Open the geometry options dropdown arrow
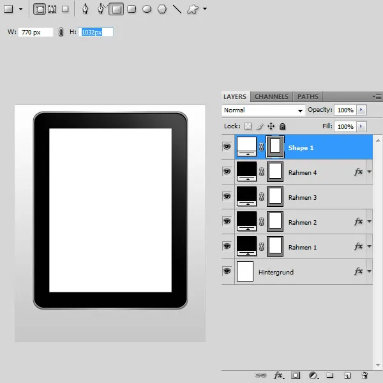This screenshot has width=383, height=383. pos(205,9)
